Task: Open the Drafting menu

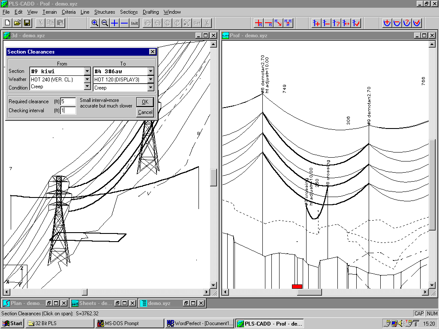Action: click(150, 12)
